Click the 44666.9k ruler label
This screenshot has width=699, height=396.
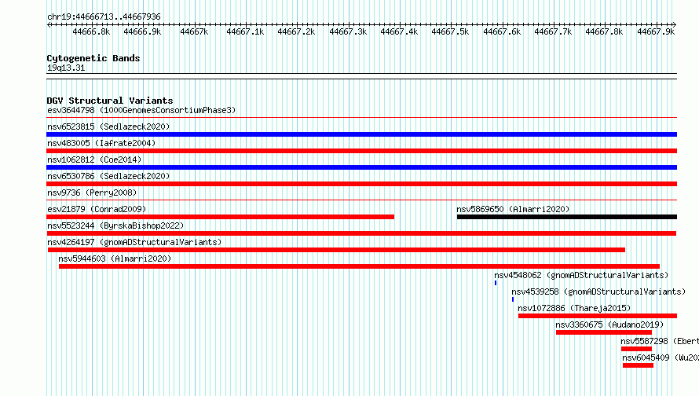tap(142, 31)
